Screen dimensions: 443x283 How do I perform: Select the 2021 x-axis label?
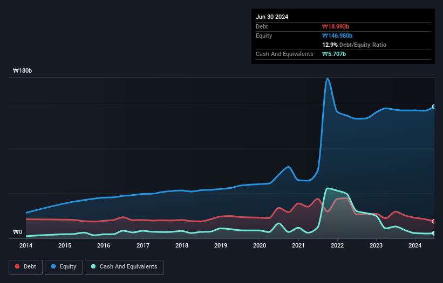[x=298, y=245]
